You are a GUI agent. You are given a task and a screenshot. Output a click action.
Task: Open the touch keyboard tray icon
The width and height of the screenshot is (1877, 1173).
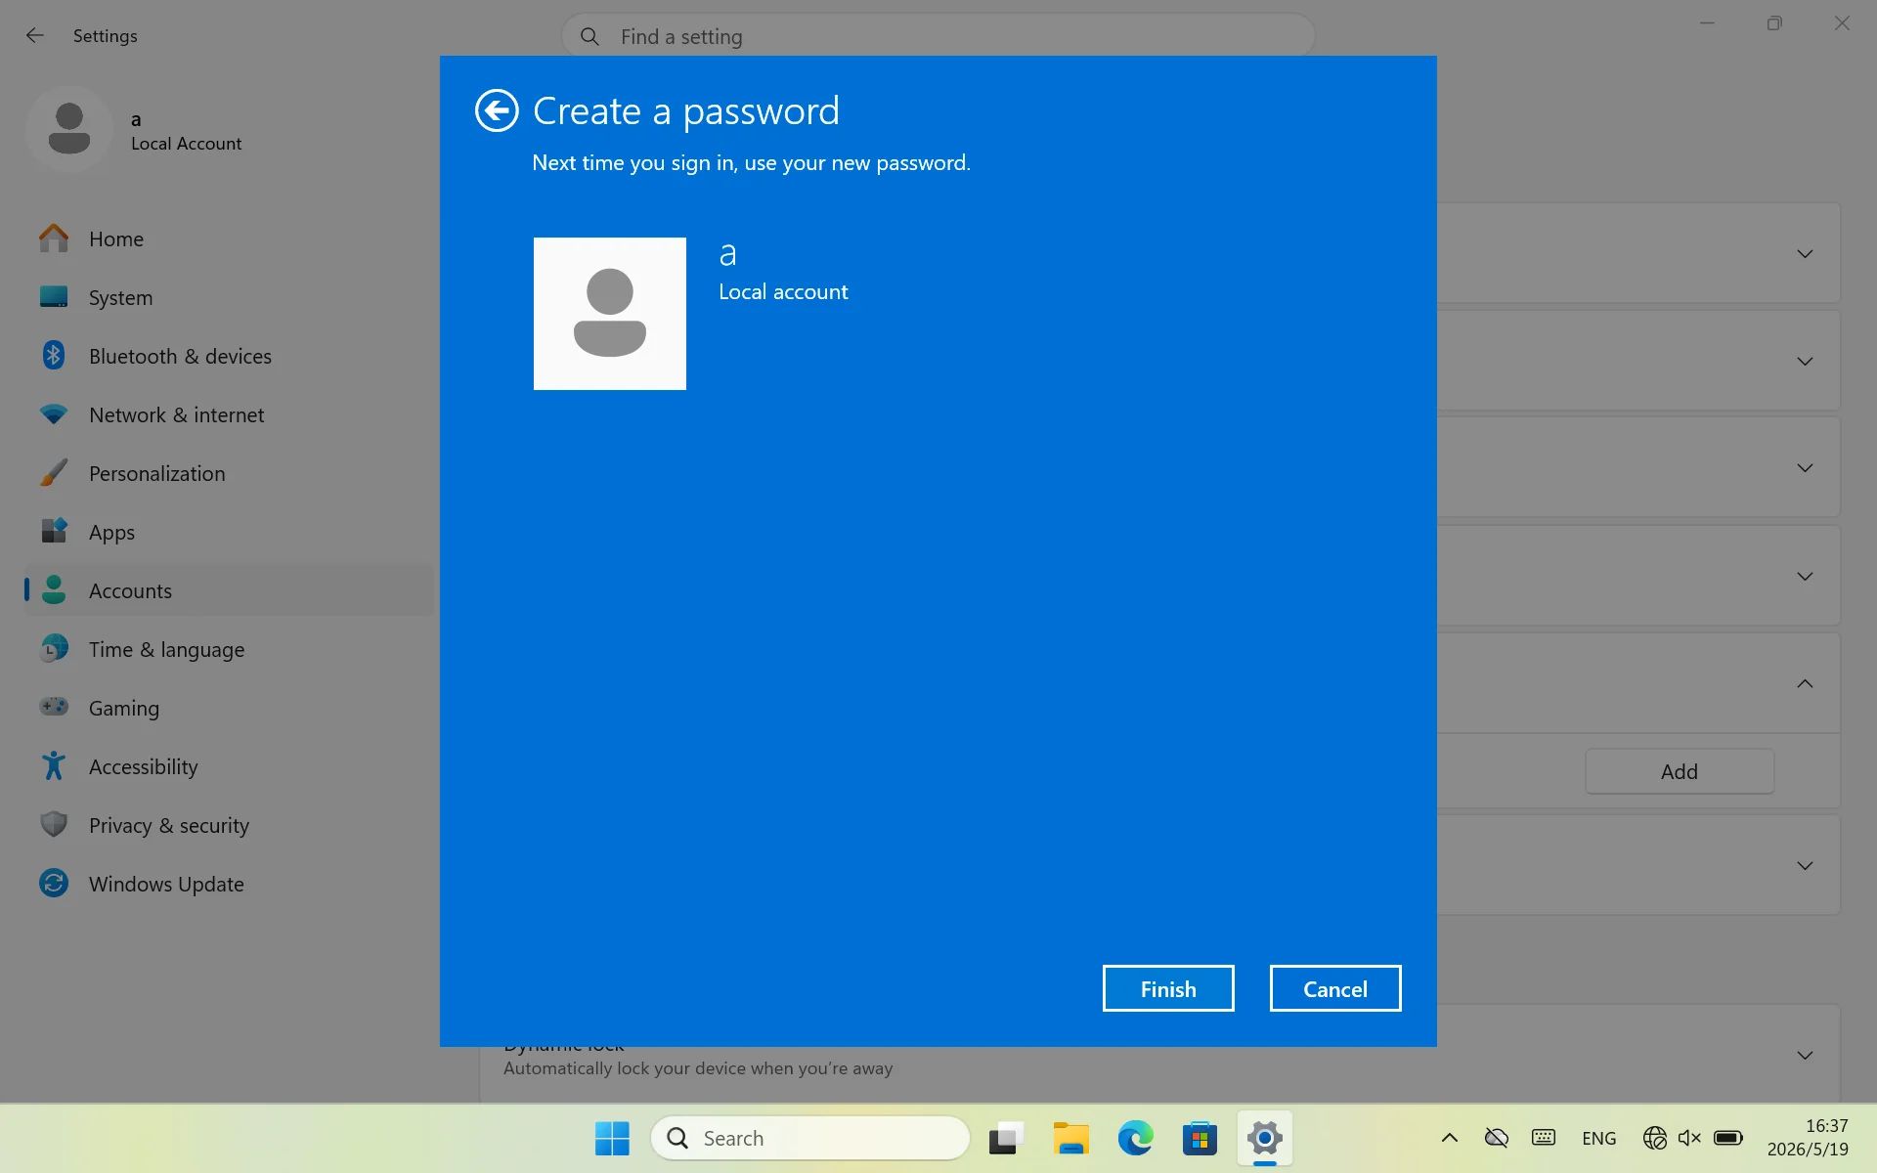tap(1544, 1138)
